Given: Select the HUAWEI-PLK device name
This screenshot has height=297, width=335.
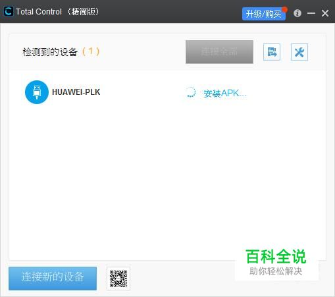Looking at the screenshot, I should click(76, 92).
